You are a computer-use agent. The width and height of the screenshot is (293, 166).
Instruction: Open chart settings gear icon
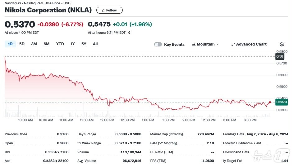282,44
